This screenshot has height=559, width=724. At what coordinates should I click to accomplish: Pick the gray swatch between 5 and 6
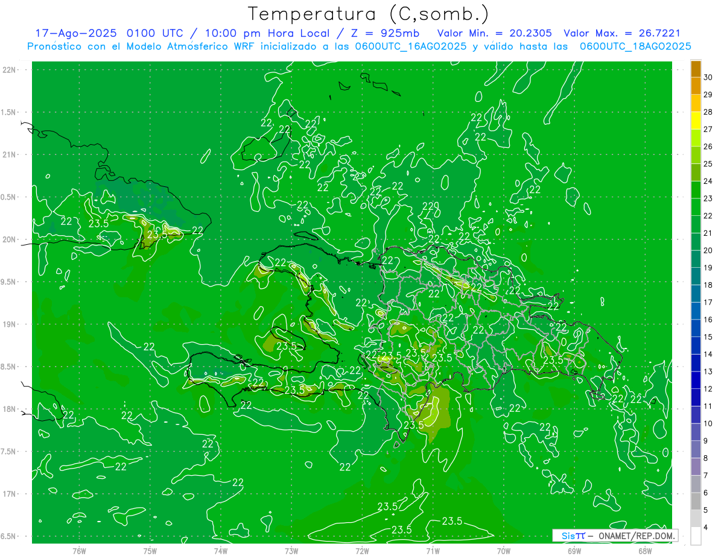[x=696, y=501]
